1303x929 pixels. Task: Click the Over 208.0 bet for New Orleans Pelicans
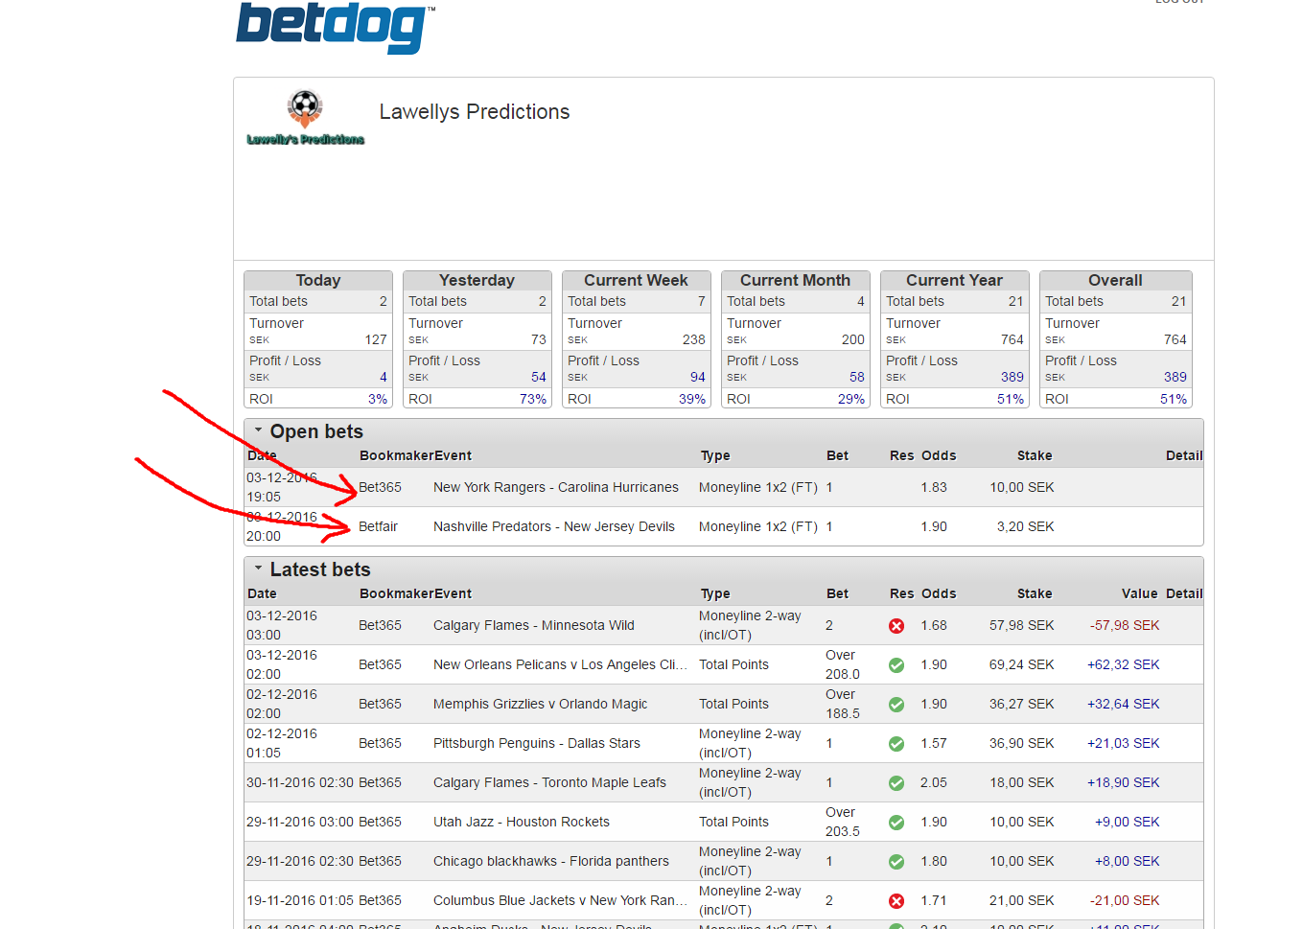point(843,664)
